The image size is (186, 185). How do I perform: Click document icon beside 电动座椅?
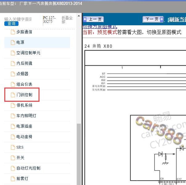coord(13,137)
